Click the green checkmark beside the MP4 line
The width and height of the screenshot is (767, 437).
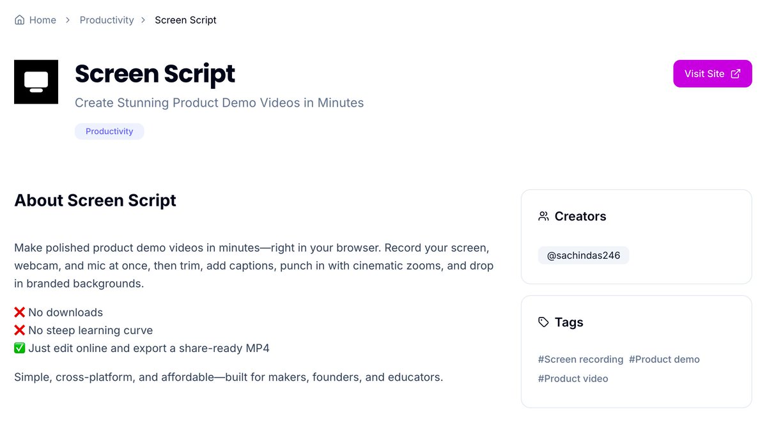click(19, 348)
